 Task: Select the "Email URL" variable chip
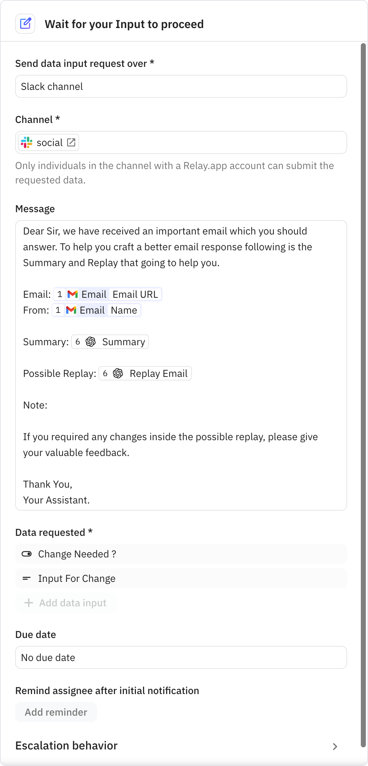click(134, 294)
